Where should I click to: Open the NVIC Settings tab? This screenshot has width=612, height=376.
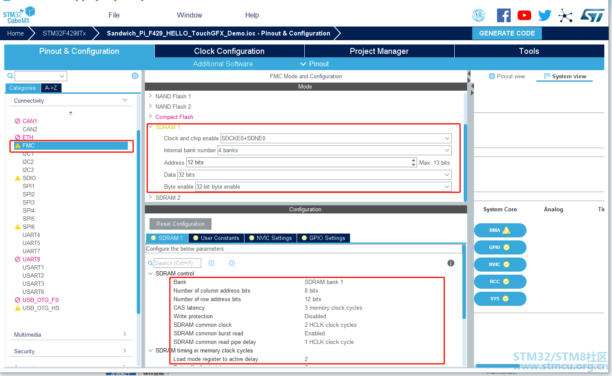(271, 238)
